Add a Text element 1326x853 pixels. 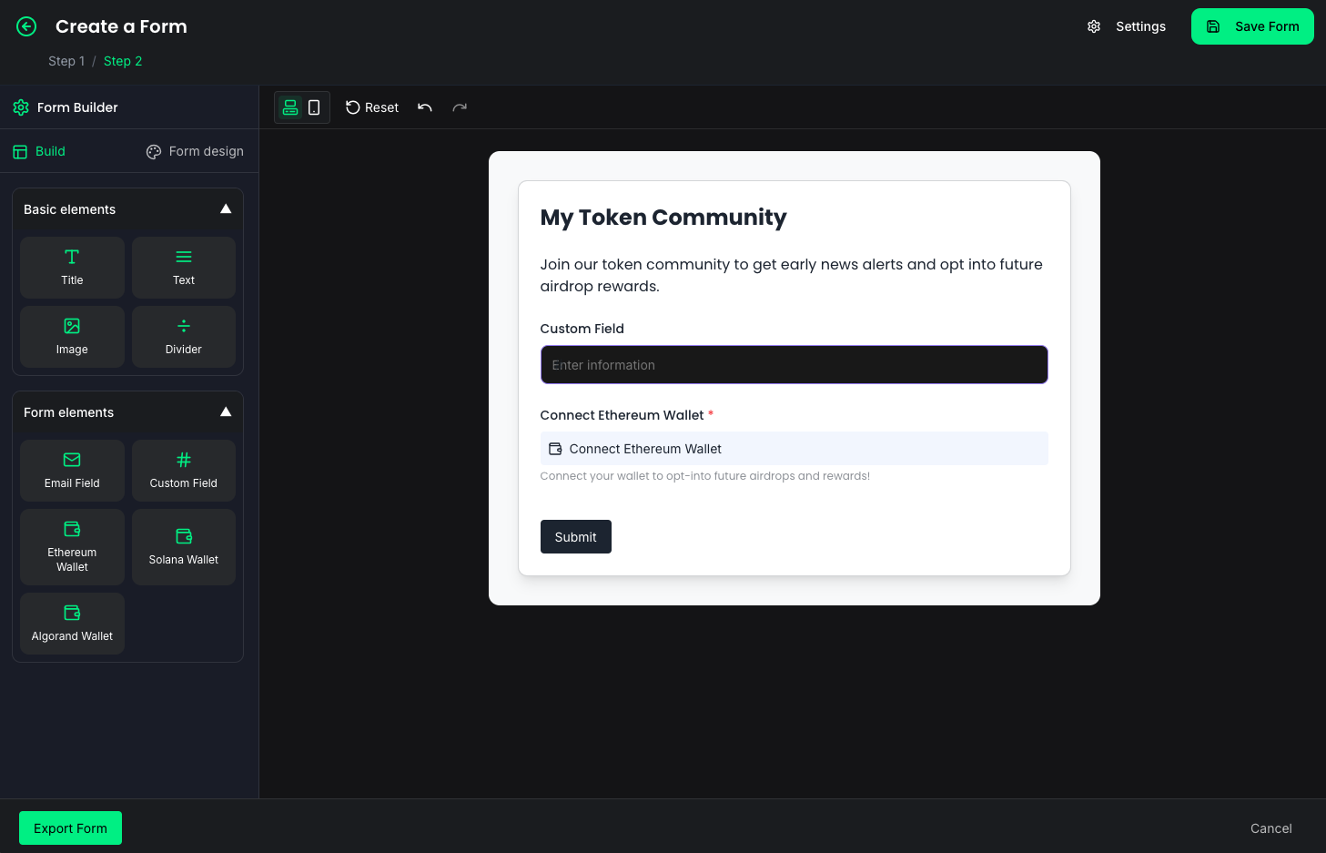pyautogui.click(x=184, y=268)
